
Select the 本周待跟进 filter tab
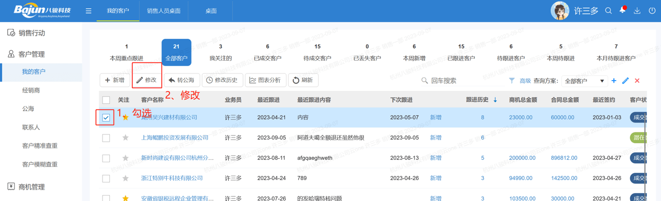click(x=561, y=53)
